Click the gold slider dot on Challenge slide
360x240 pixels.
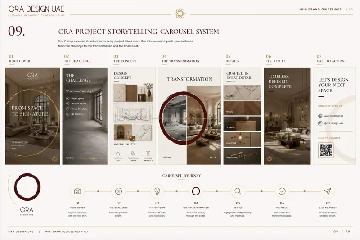tap(93, 158)
